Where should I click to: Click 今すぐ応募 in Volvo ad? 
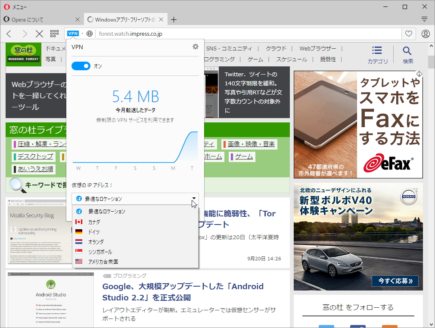point(395,281)
